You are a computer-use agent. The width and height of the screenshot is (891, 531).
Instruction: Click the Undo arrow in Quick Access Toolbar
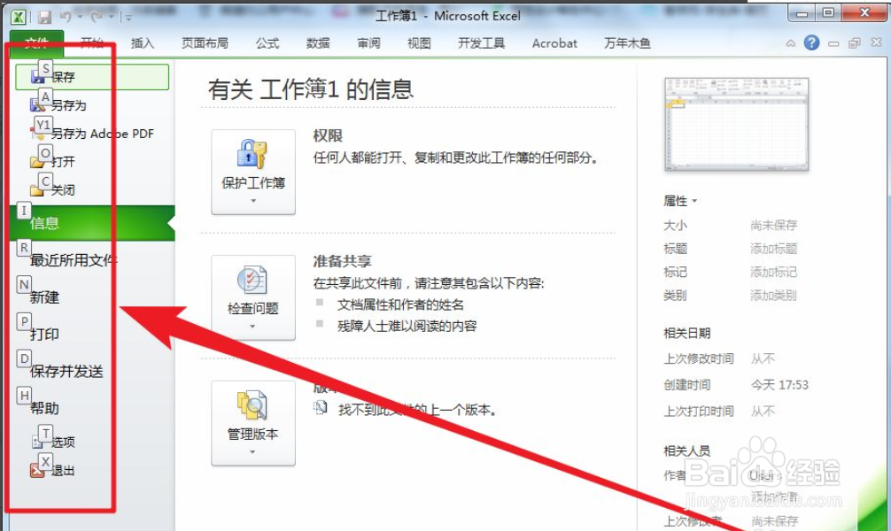click(x=66, y=17)
